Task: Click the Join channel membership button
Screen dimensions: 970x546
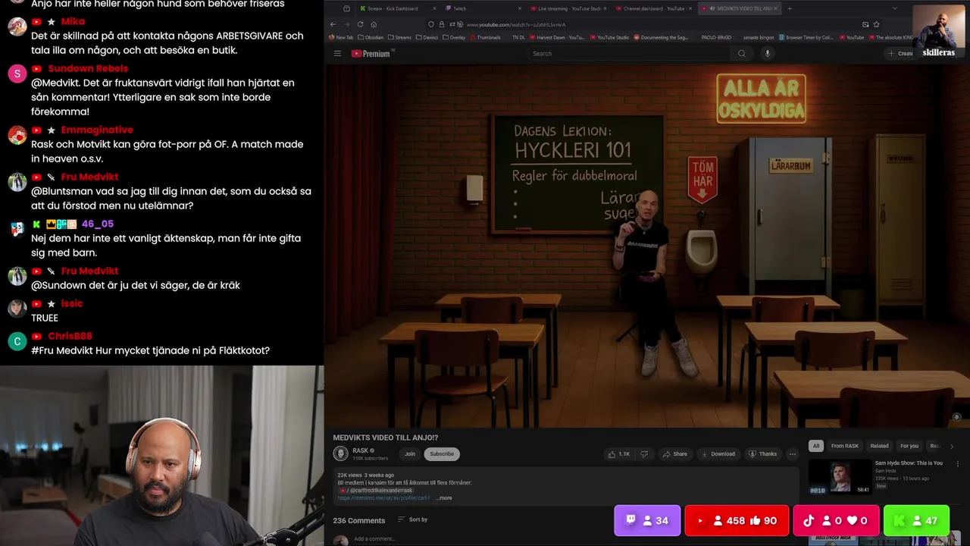Action: pos(410,454)
